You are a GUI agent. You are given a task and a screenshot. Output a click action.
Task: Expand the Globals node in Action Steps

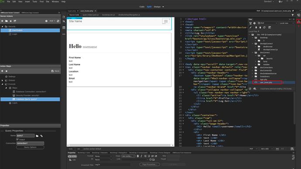pyautogui.click(x=2, y=81)
